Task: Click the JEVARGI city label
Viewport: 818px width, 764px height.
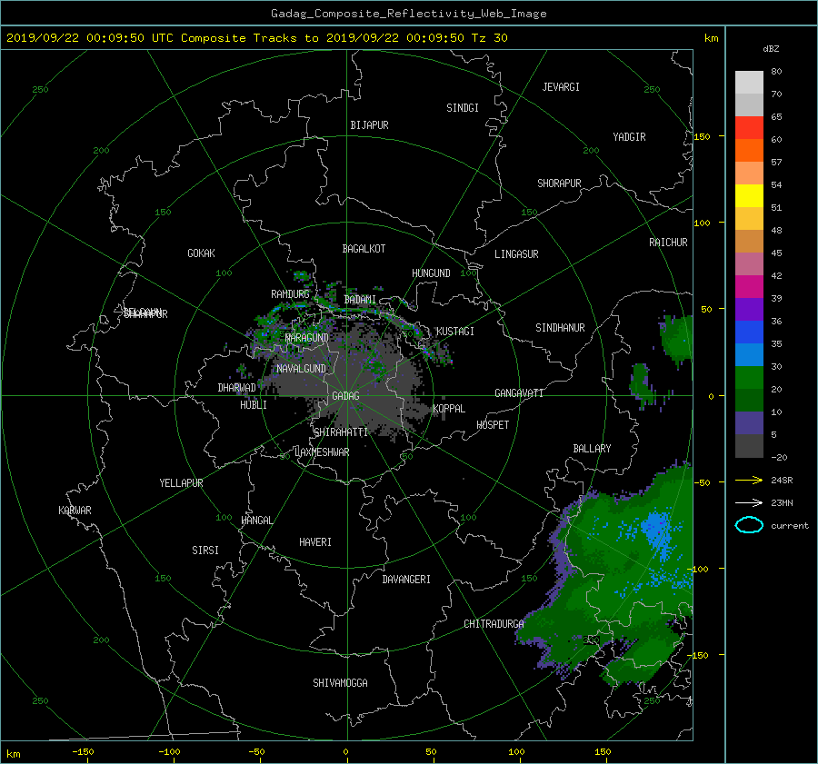Action: pos(561,87)
